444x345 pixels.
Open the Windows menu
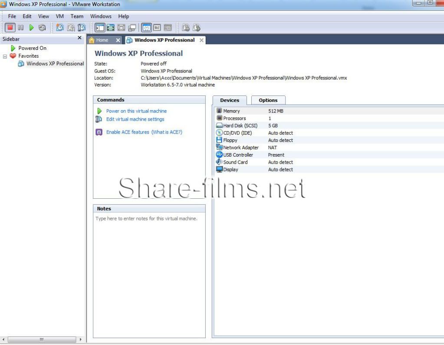(101, 16)
